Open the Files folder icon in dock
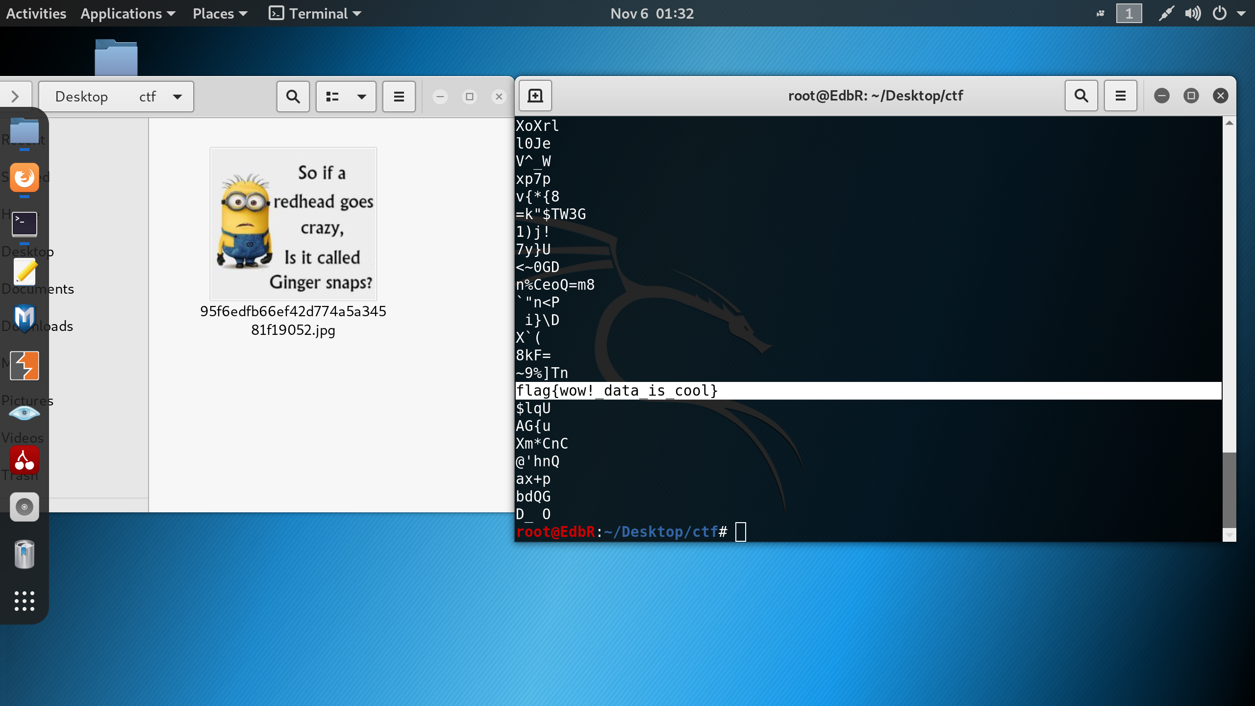This screenshot has width=1255, height=706. [x=25, y=130]
